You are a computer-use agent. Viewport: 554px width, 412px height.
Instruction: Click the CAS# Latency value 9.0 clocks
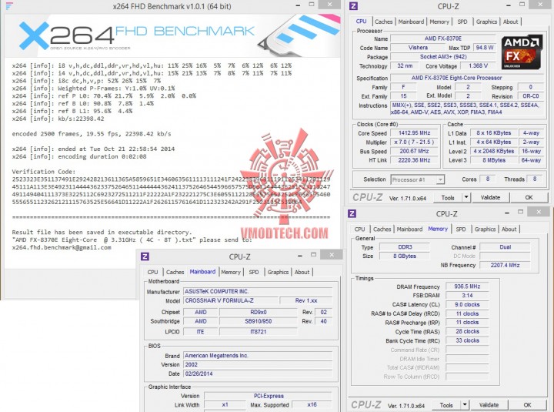pyautogui.click(x=467, y=304)
